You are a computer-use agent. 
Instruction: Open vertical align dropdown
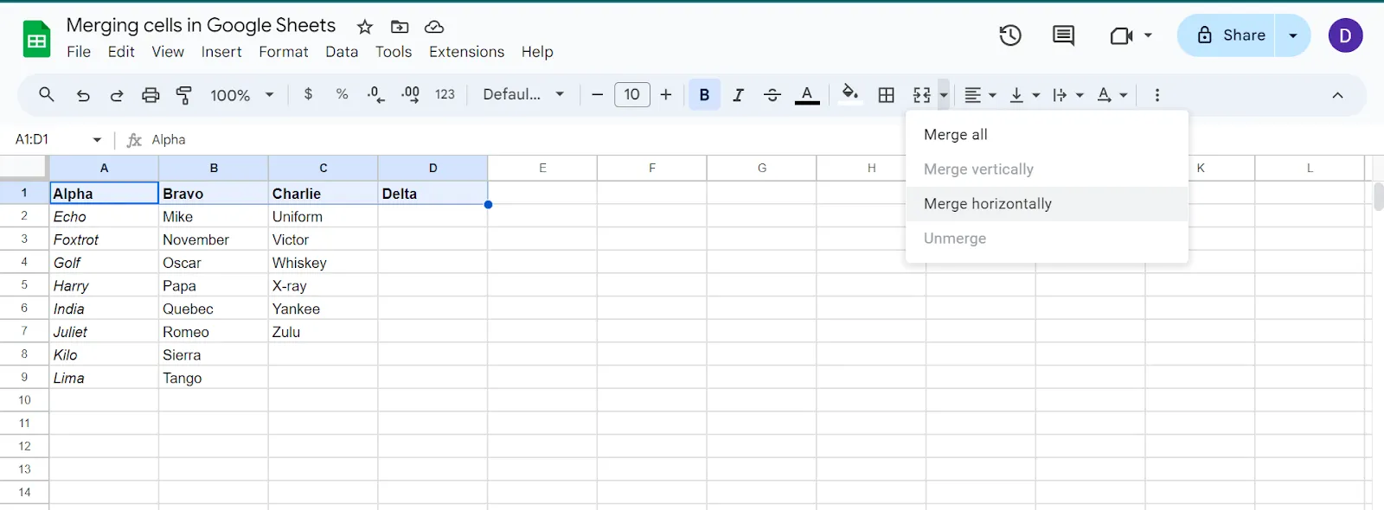(1025, 95)
